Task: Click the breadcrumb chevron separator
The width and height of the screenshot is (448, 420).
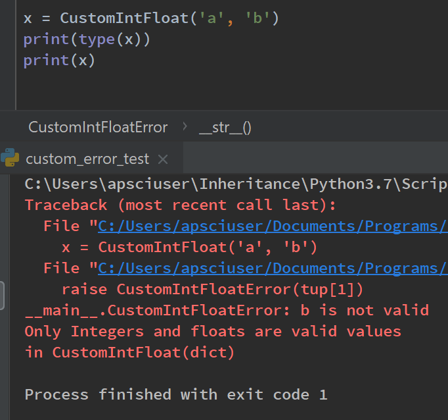Action: pyautogui.click(x=185, y=126)
